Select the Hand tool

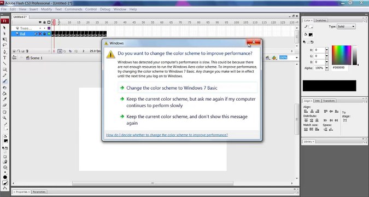coord(5,112)
